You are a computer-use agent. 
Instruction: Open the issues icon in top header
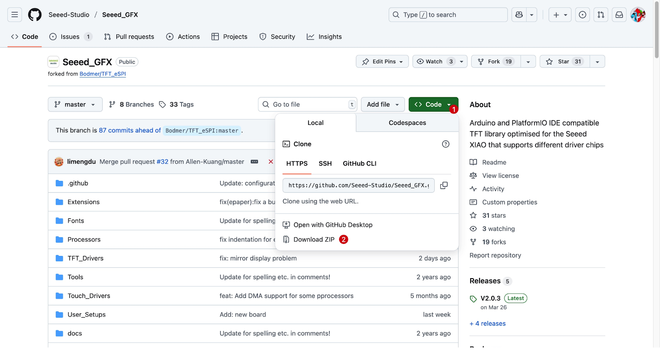(582, 15)
